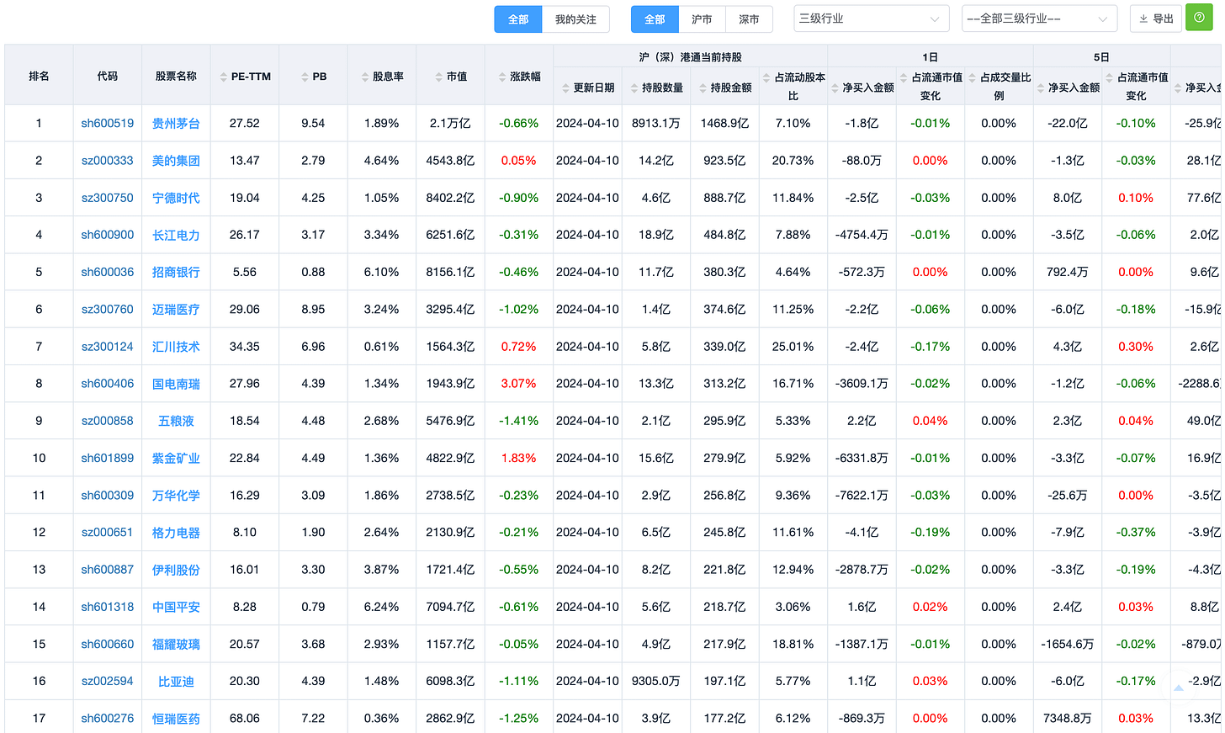Open 五粮液 stock name link
The image size is (1225, 733).
tap(176, 421)
